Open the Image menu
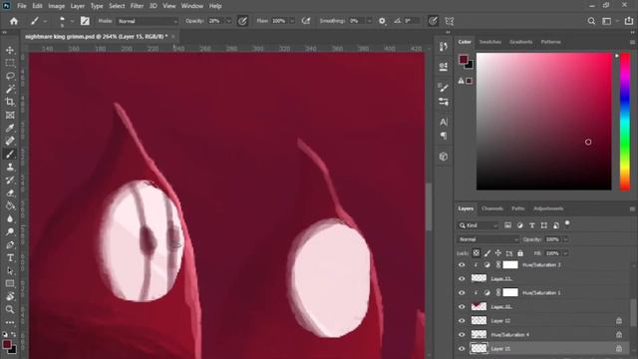 point(56,6)
